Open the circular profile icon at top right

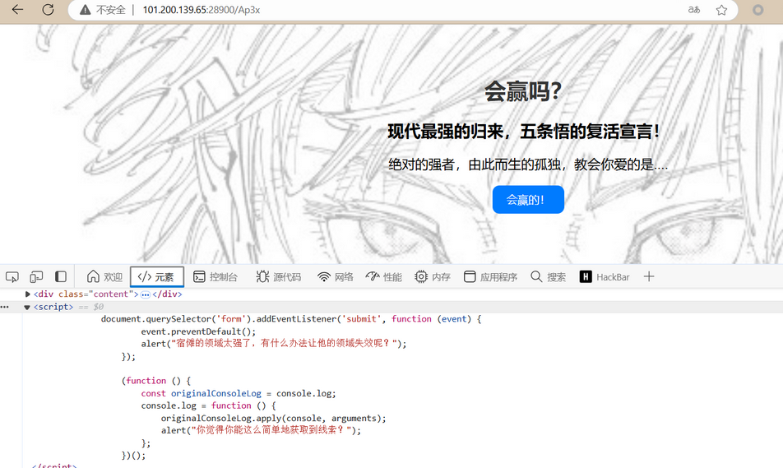758,10
